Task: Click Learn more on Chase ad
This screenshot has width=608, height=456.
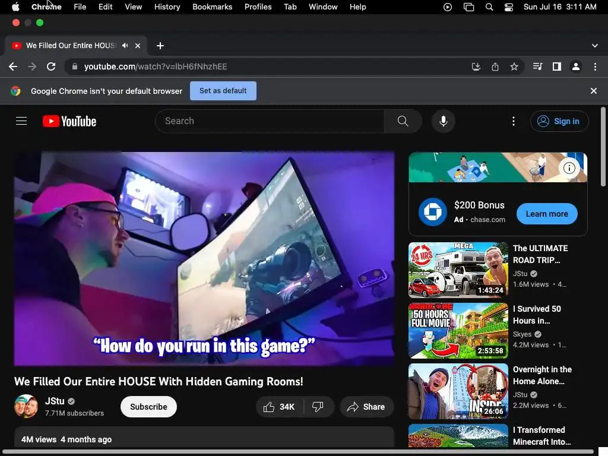Action: coord(547,214)
